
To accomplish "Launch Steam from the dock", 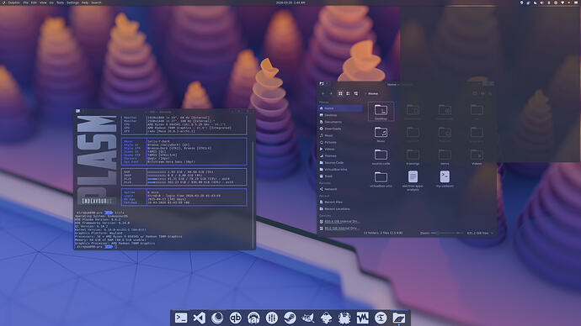I will pyautogui.click(x=290, y=318).
